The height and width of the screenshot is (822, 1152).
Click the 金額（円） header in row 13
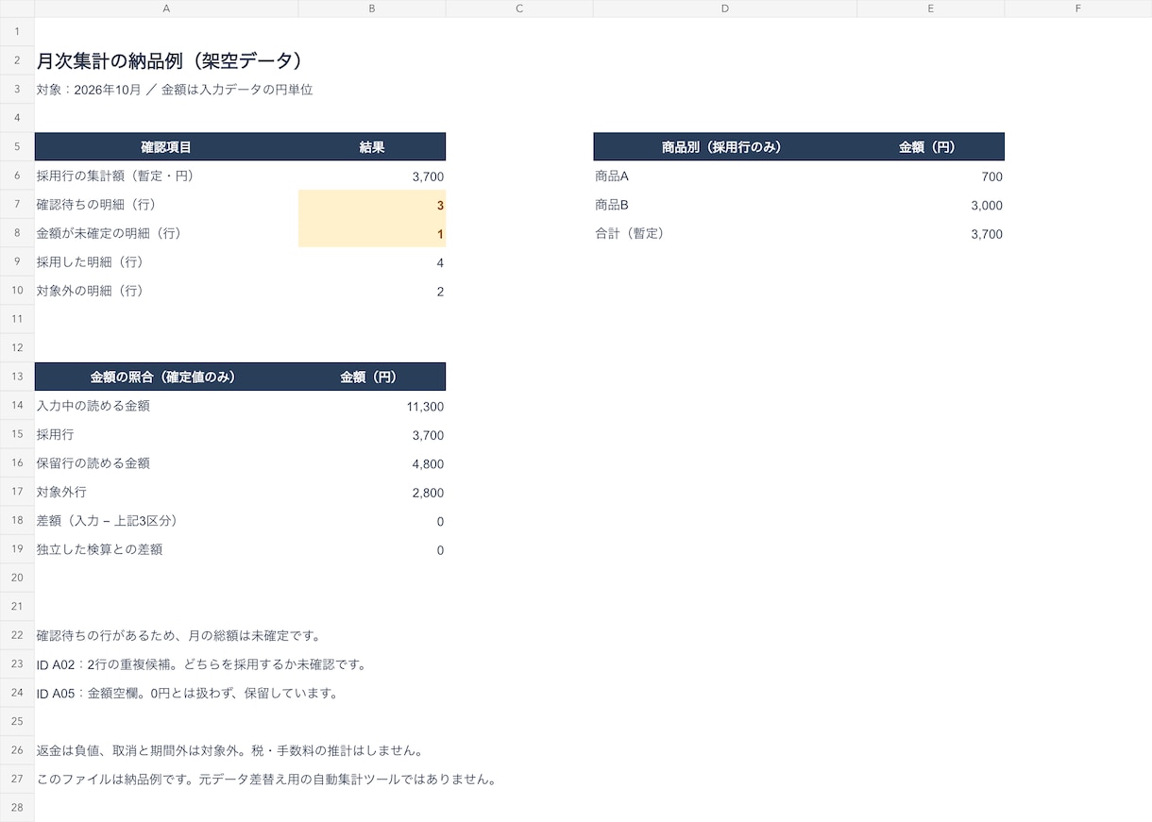coord(372,377)
